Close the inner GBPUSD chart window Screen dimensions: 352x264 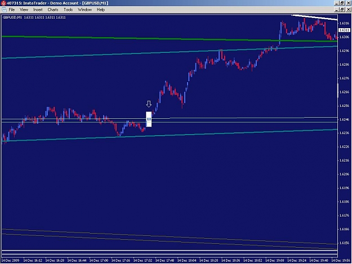[348, 10]
